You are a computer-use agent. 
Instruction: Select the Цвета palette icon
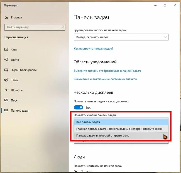6,60
